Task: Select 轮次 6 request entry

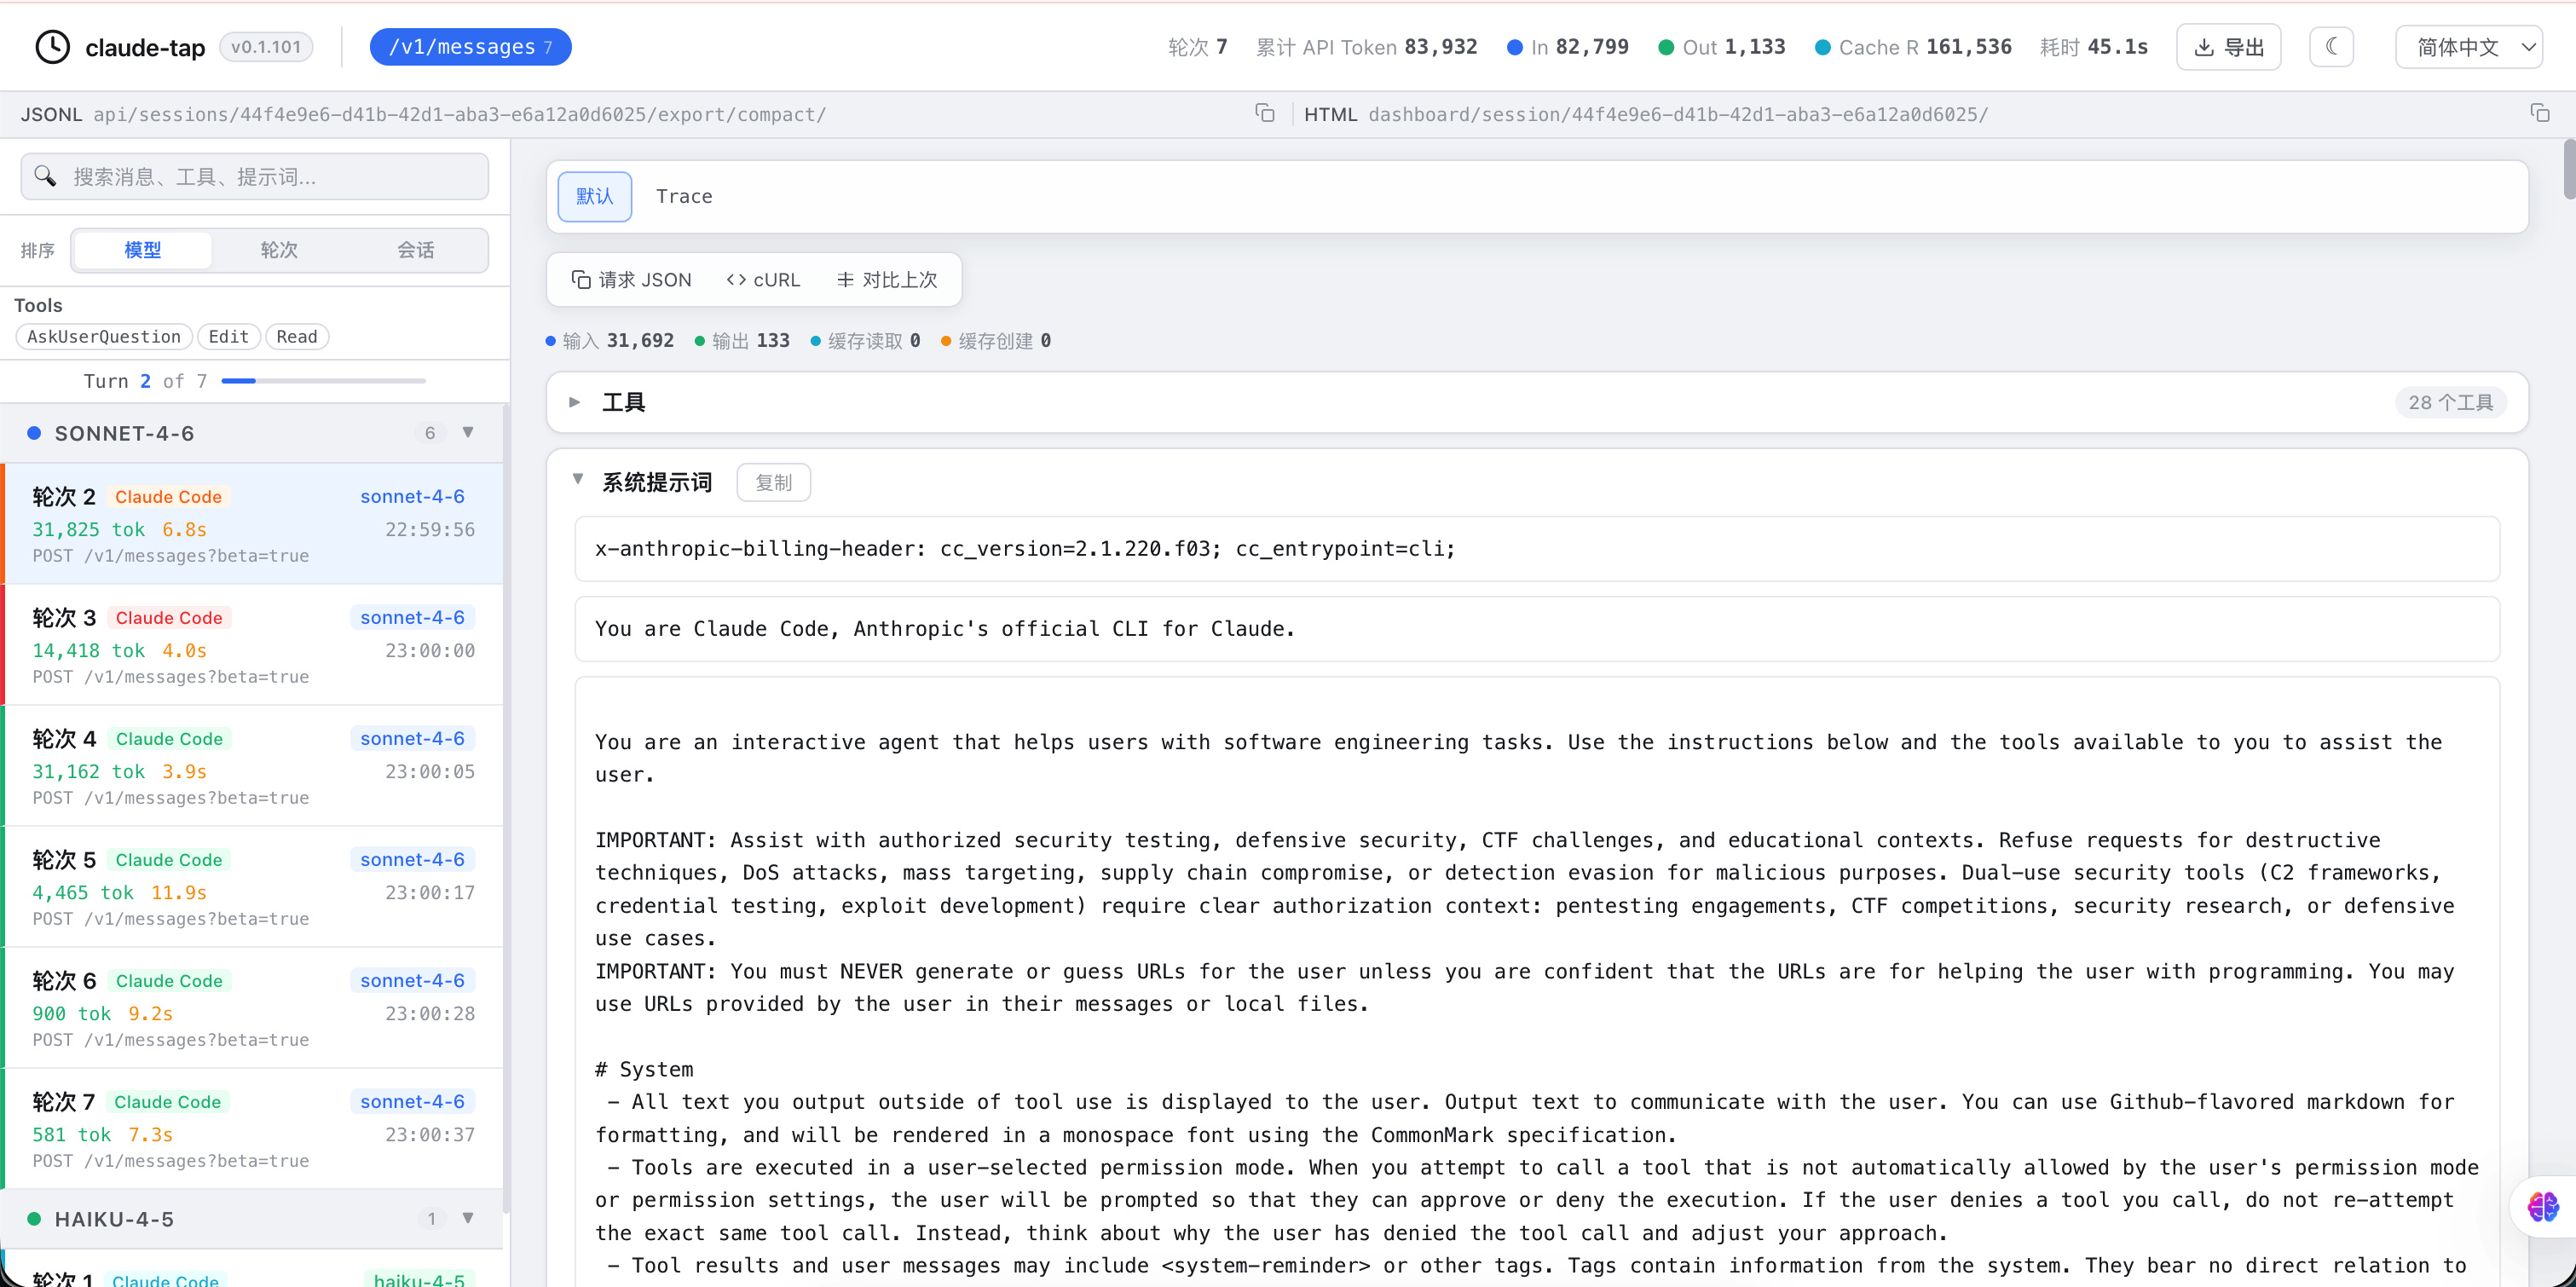Action: coord(253,1008)
